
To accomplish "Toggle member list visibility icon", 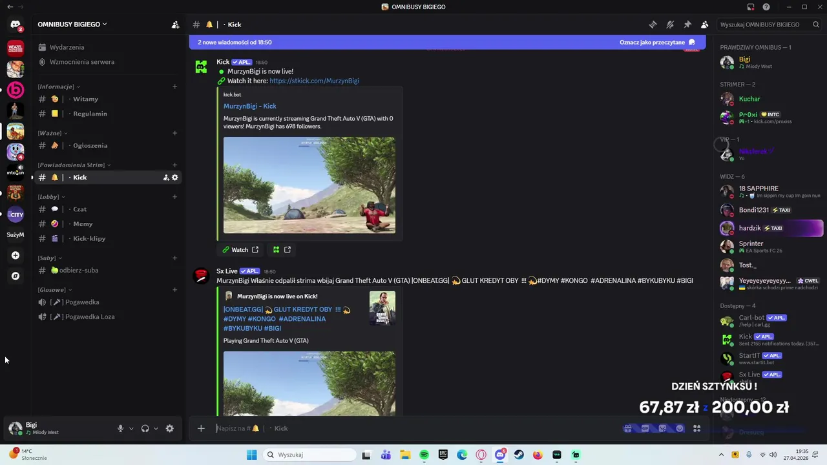I will (705, 25).
